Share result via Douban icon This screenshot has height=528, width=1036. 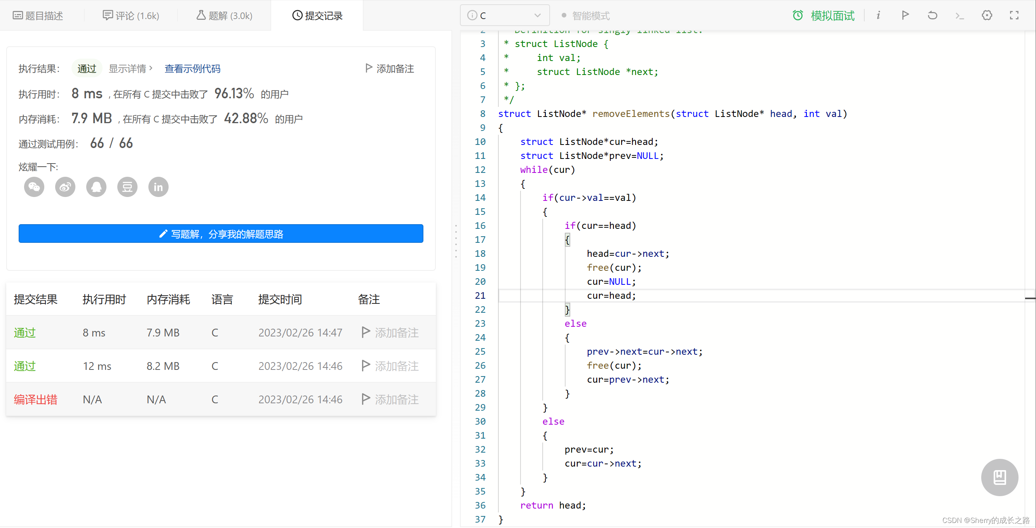point(127,187)
